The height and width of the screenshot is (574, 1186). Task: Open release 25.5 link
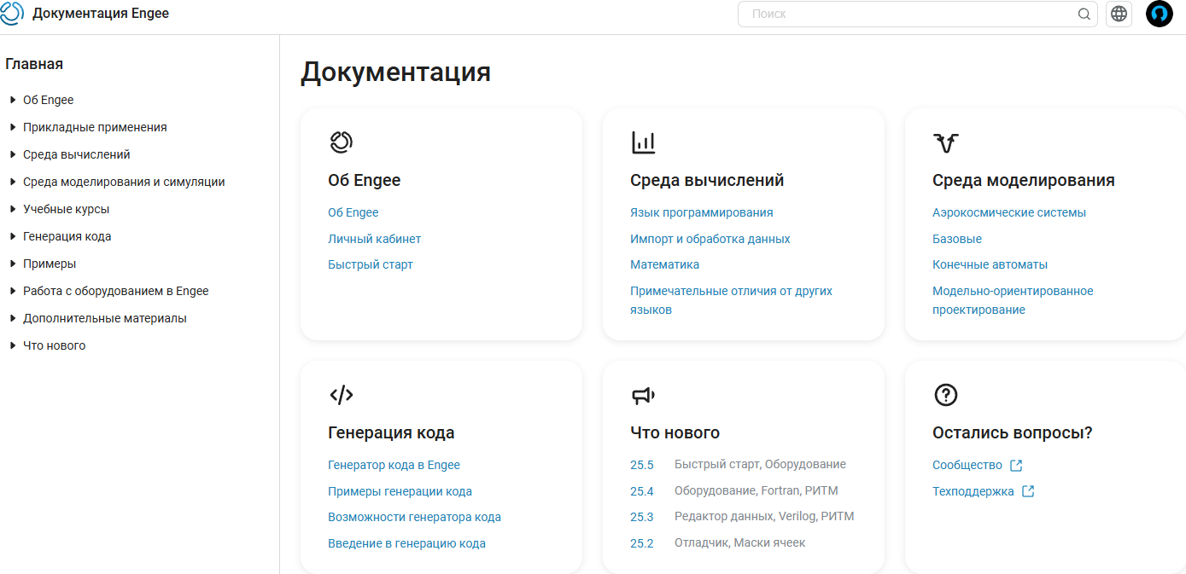pyautogui.click(x=642, y=465)
